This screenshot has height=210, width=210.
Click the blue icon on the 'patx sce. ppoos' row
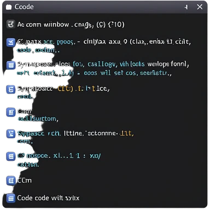[x=11, y=43]
